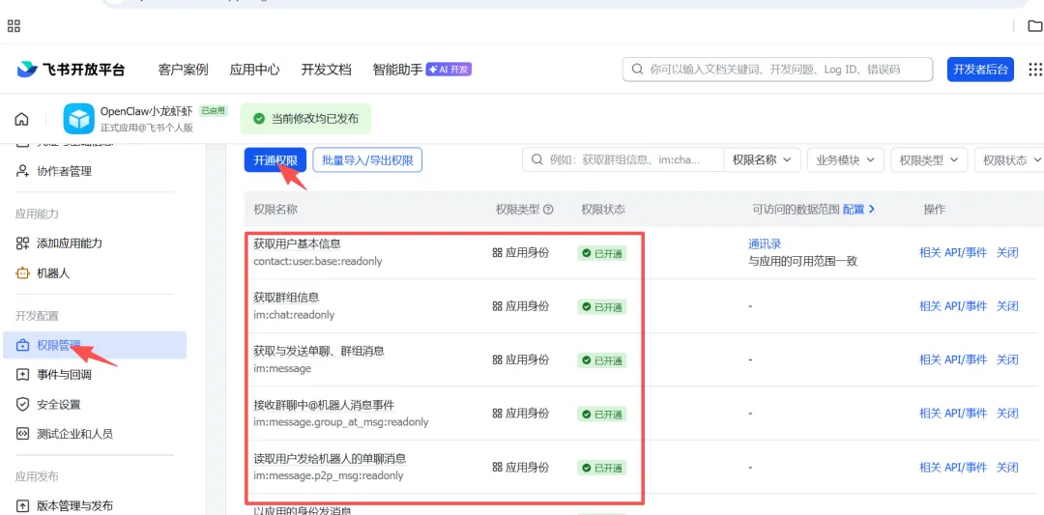Screen dimensions: 1044x515
Task: Click the permission search input field
Action: coord(623,159)
